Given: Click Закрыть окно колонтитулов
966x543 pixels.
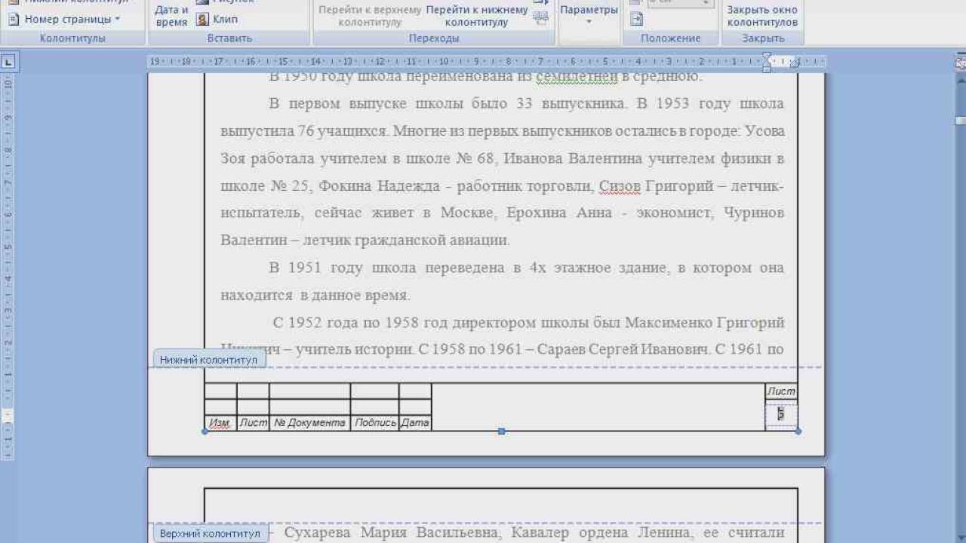Looking at the screenshot, I should [x=762, y=16].
